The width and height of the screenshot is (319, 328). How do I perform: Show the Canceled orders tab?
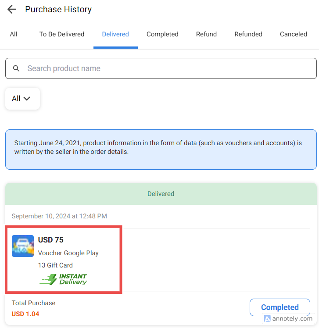[294, 34]
